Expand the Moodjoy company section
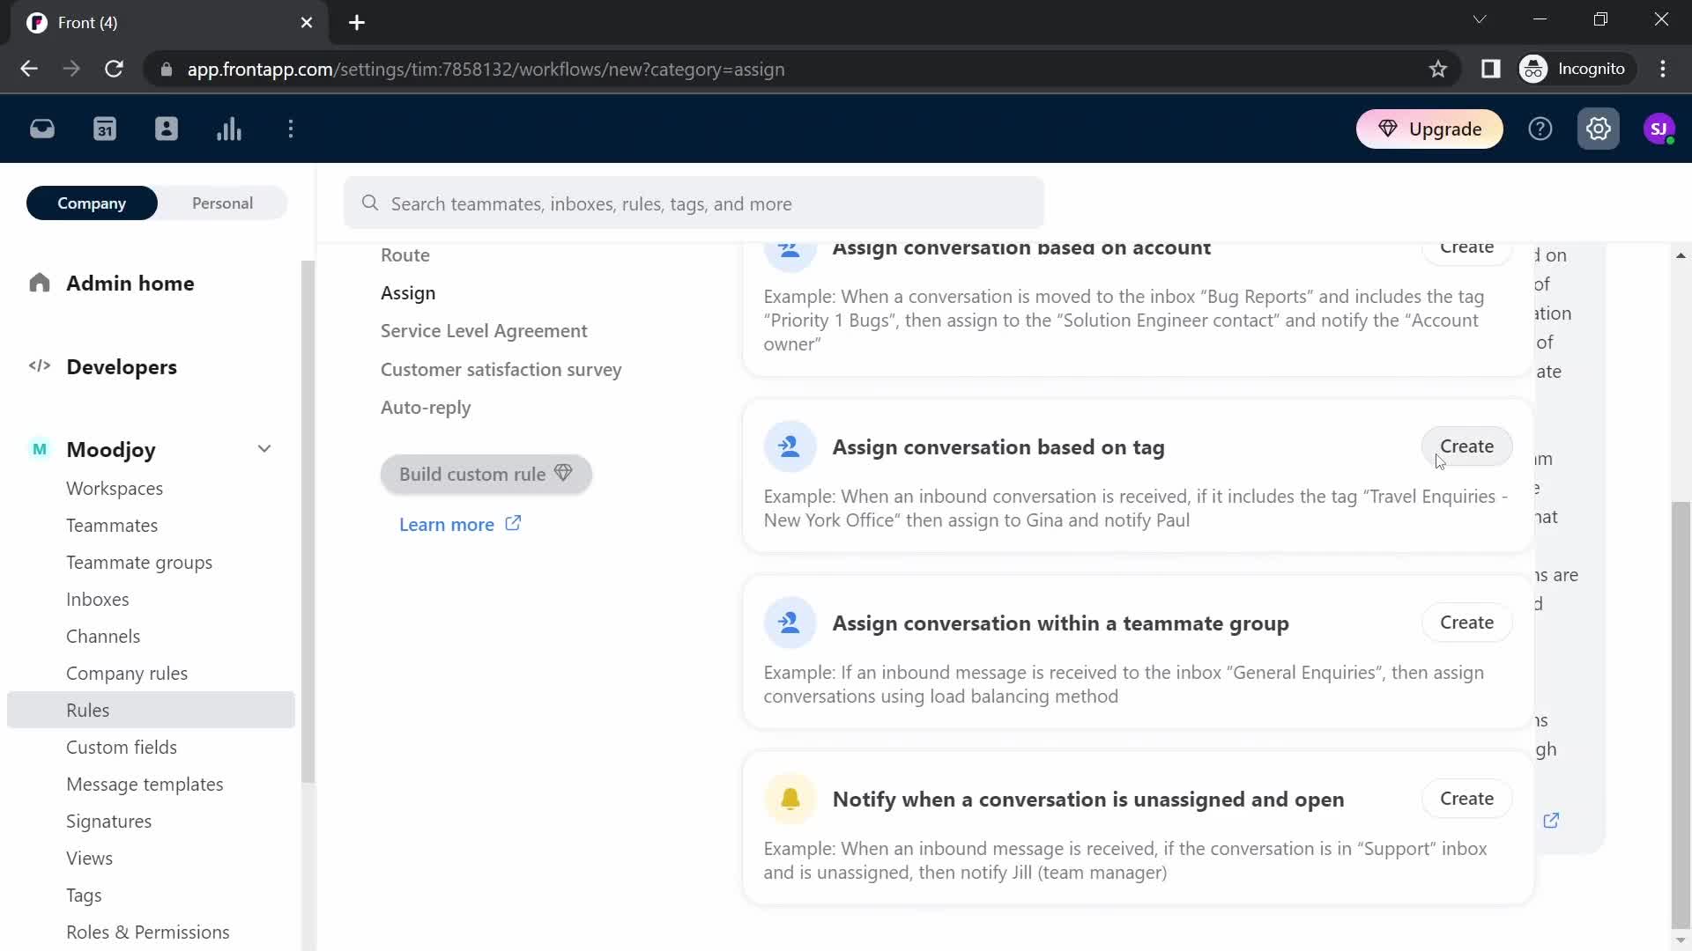 click(x=263, y=449)
